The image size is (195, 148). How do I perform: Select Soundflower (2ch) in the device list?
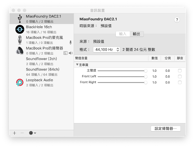[x=41, y=61]
